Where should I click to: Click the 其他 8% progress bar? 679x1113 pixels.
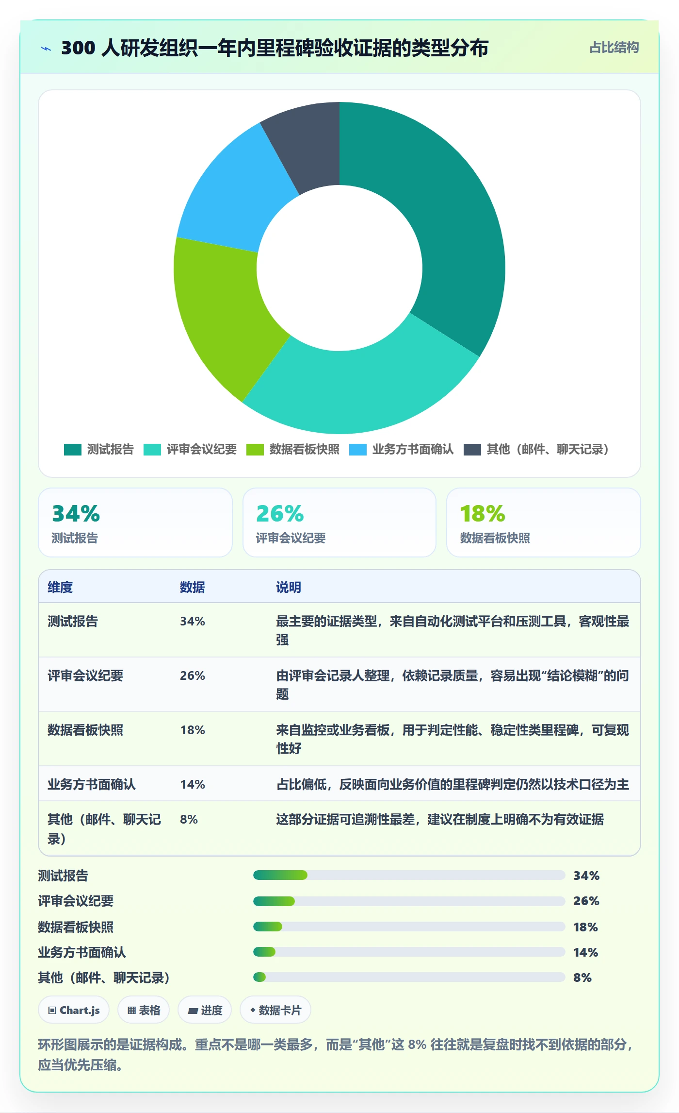(x=409, y=977)
